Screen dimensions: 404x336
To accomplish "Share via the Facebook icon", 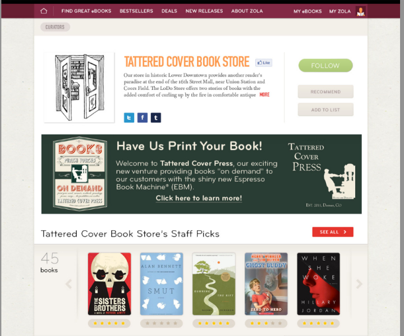I will click(x=143, y=117).
